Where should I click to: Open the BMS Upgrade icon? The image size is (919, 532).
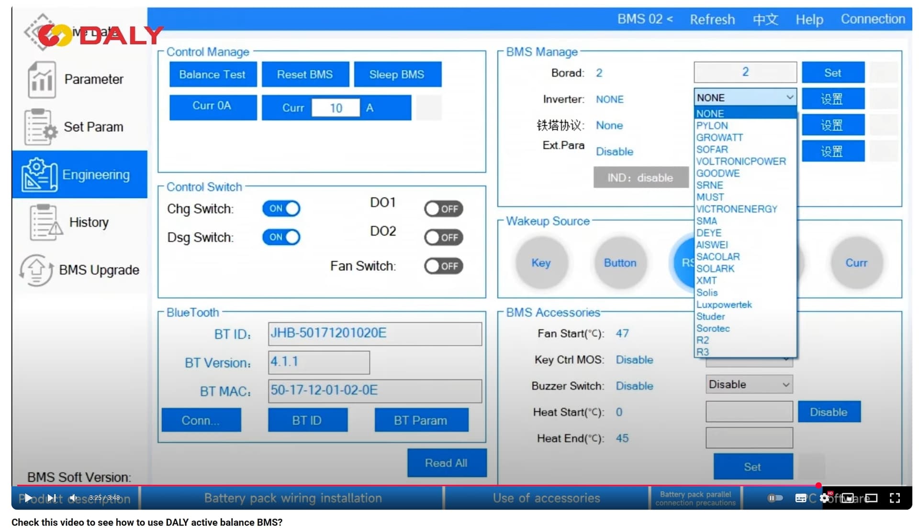pos(36,270)
